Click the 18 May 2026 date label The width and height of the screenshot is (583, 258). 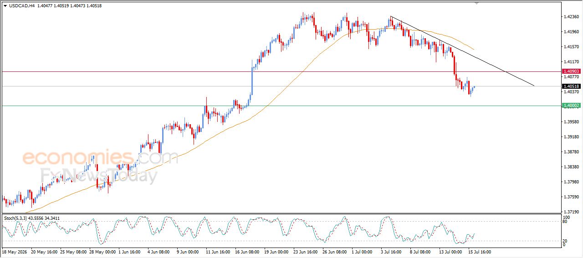coord(14,251)
